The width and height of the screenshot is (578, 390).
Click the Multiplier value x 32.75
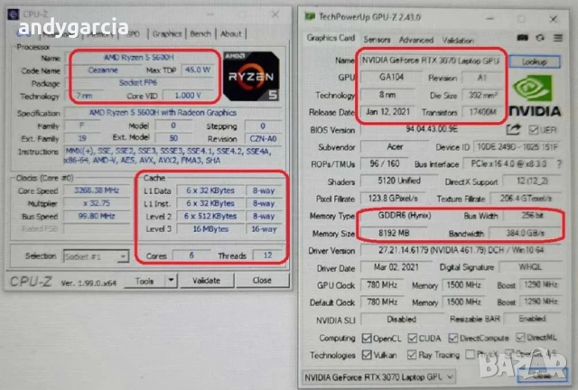point(97,203)
